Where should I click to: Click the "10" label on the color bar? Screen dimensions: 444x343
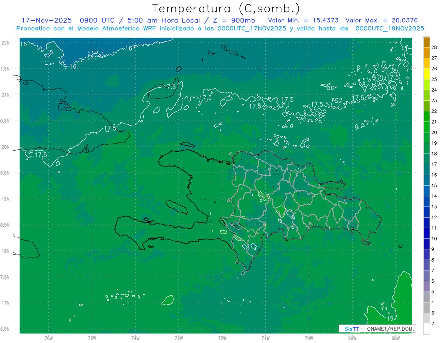click(434, 239)
